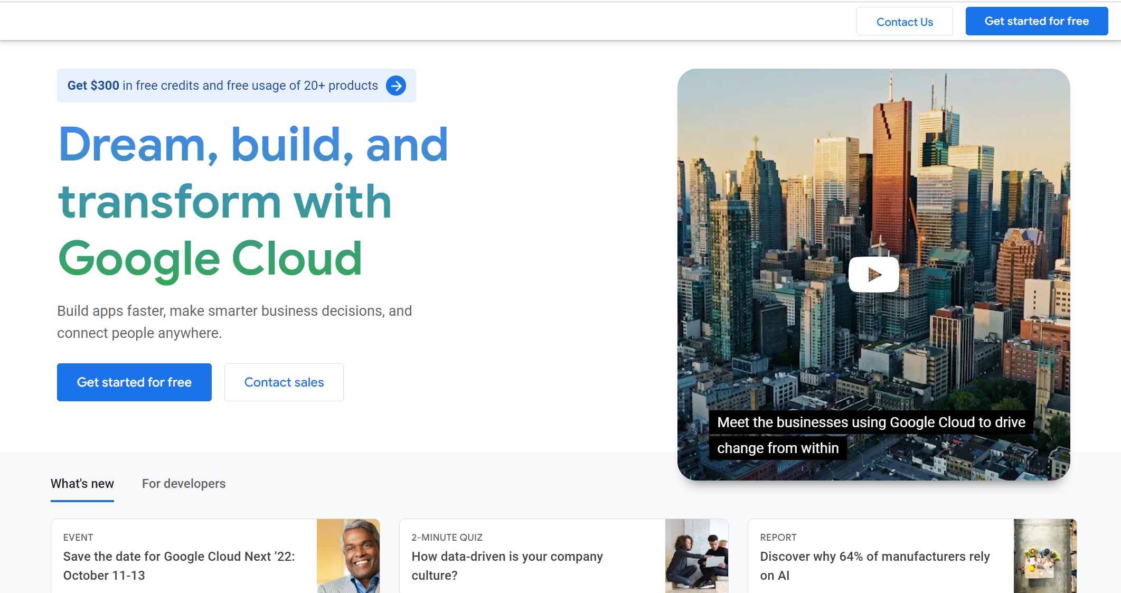This screenshot has height=593, width=1121.
Task: Click the REPORT label on the third card
Action: [778, 538]
